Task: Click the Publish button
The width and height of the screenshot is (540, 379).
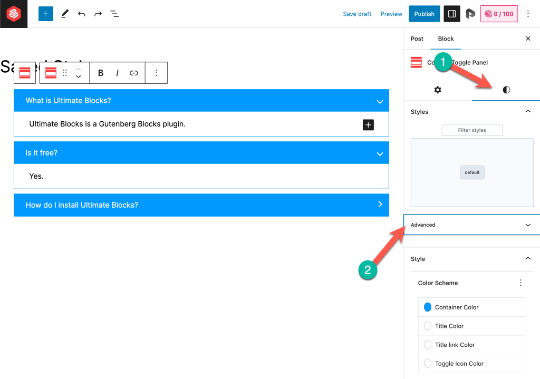Action: click(424, 14)
